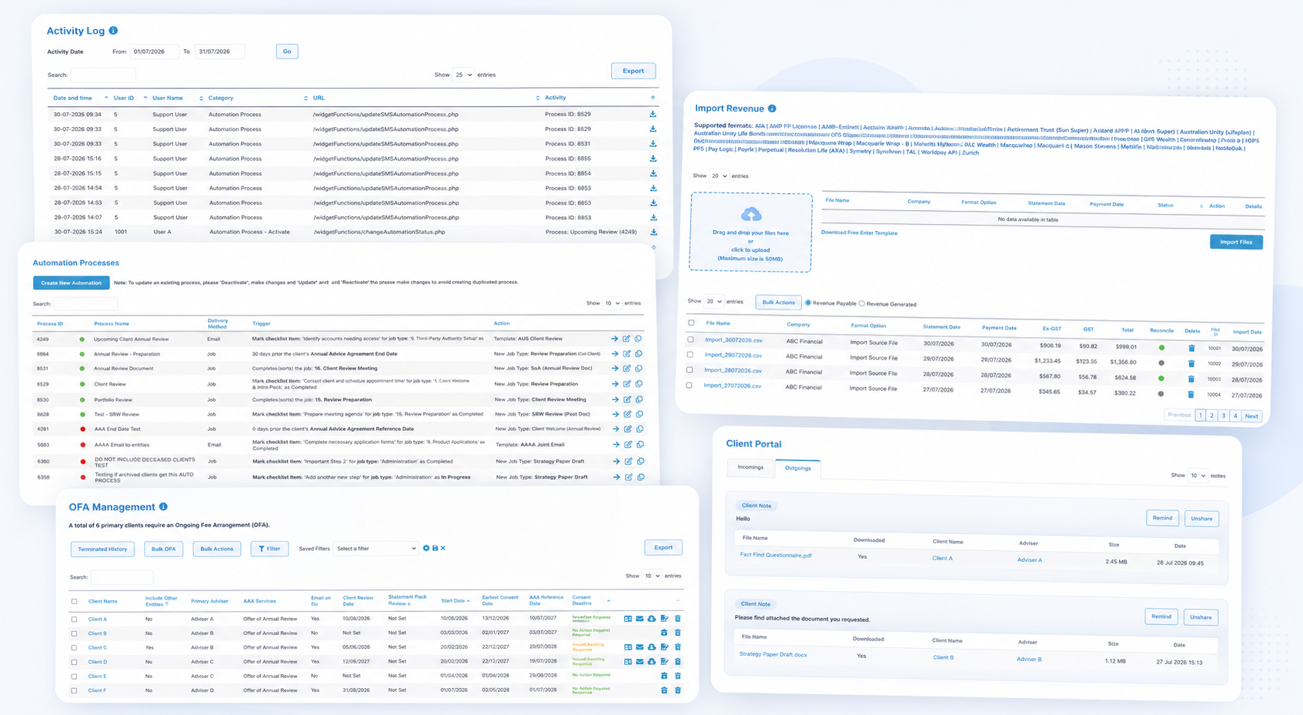The image size is (1303, 715).
Task: Open Fact Find Questionnaire.pdf link
Action: pyautogui.click(x=776, y=555)
